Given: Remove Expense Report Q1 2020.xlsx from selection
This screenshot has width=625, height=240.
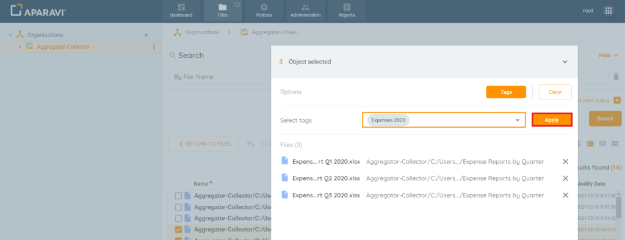Looking at the screenshot, I should coord(565,161).
